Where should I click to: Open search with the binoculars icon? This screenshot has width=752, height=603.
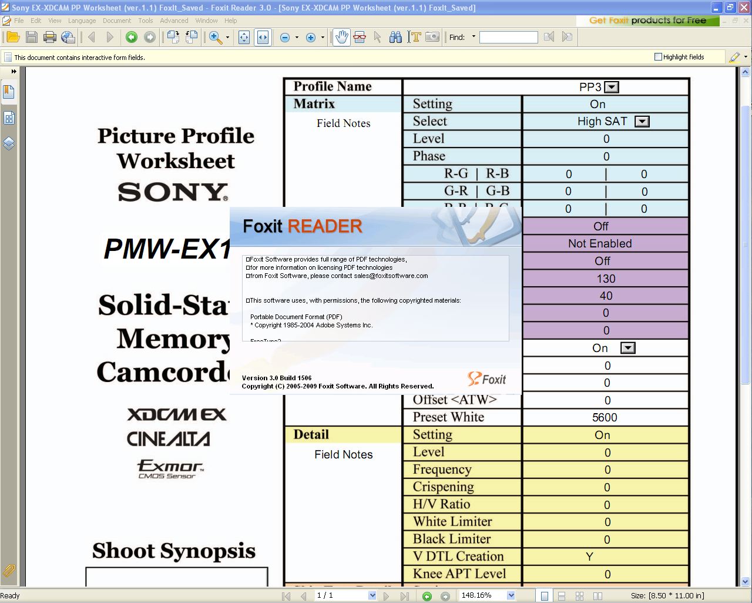396,37
